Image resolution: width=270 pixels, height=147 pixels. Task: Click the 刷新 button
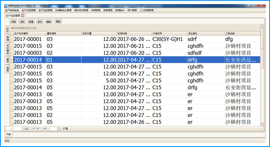(58, 22)
